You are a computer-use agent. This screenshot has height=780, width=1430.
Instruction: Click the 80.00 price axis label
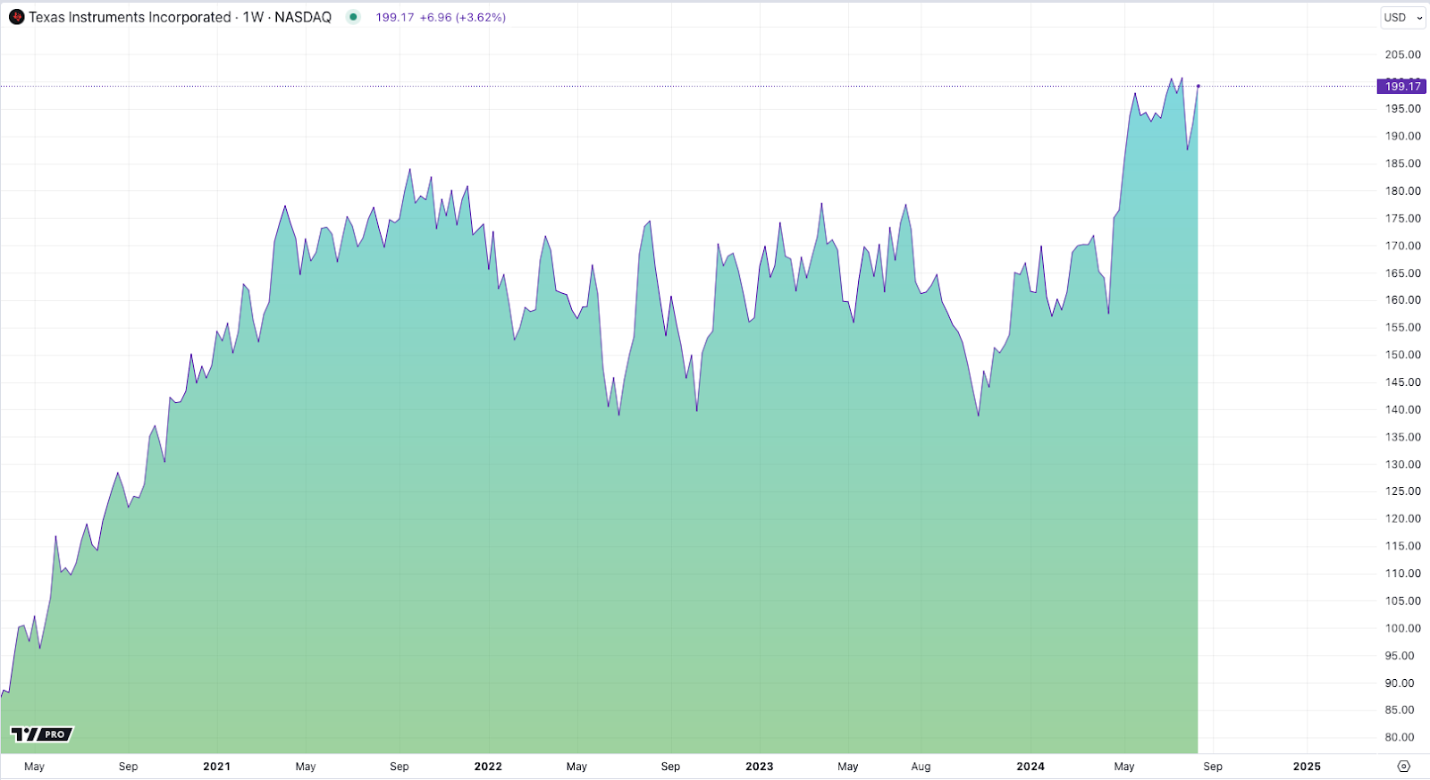click(1400, 738)
